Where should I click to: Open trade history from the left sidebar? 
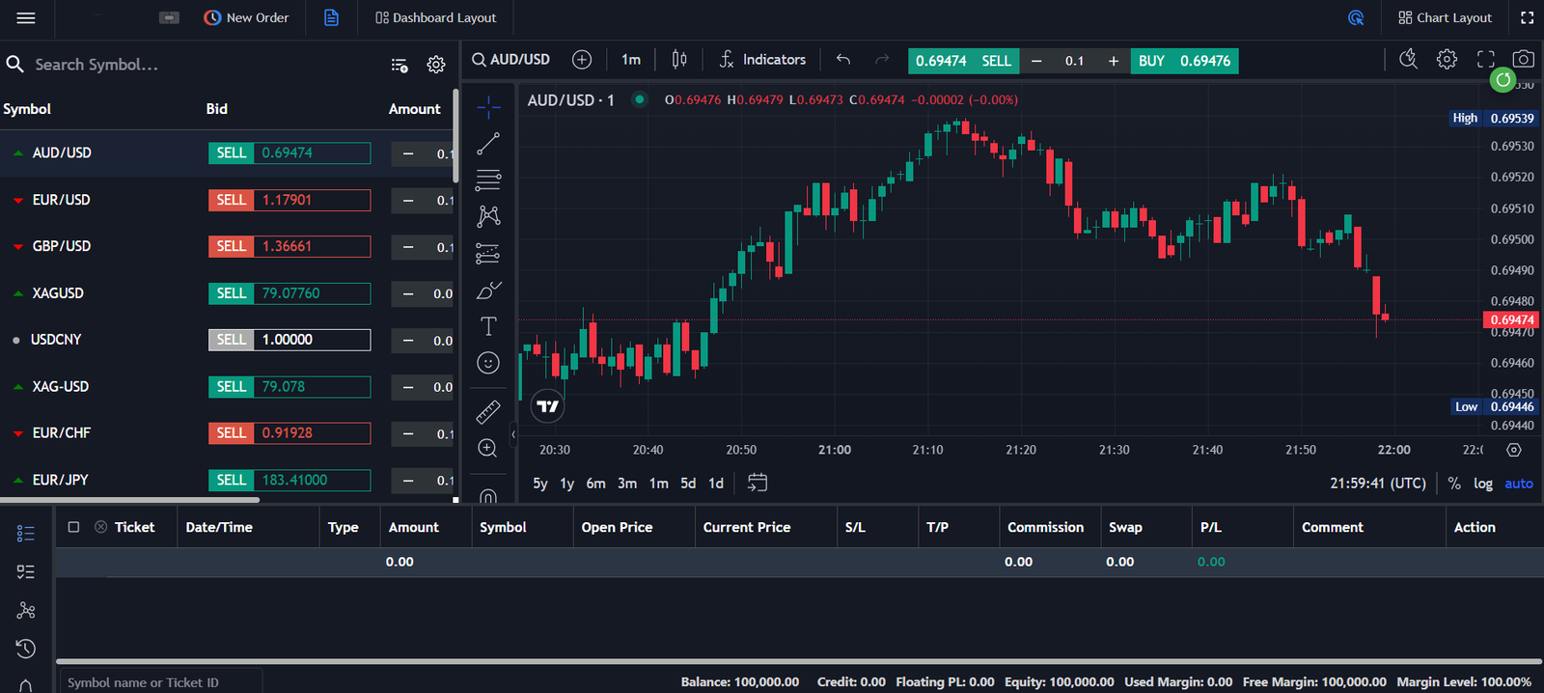pos(26,649)
